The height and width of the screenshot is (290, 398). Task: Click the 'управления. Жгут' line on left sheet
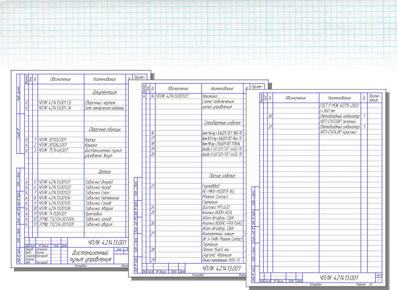98,155
